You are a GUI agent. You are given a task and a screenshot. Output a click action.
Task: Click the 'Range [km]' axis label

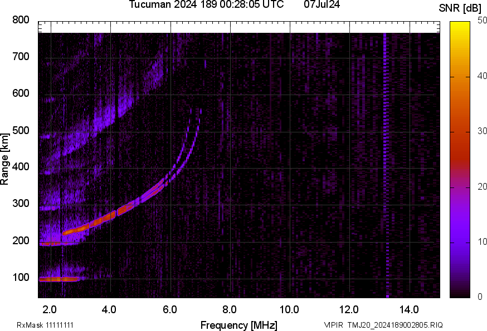[4, 160]
